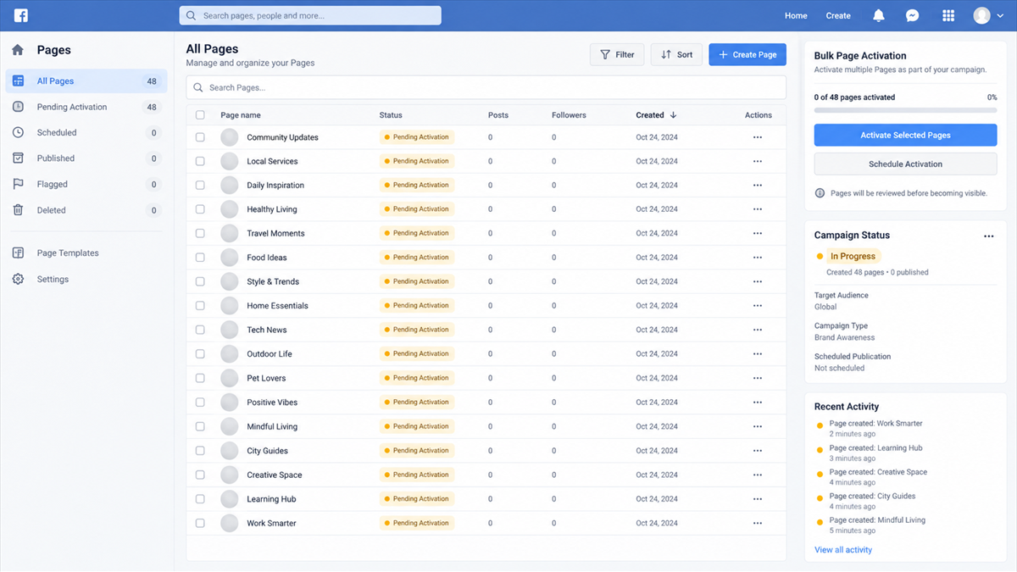The height and width of the screenshot is (572, 1017).
Task: Select Pending Activation in sidebar
Action: click(x=86, y=107)
